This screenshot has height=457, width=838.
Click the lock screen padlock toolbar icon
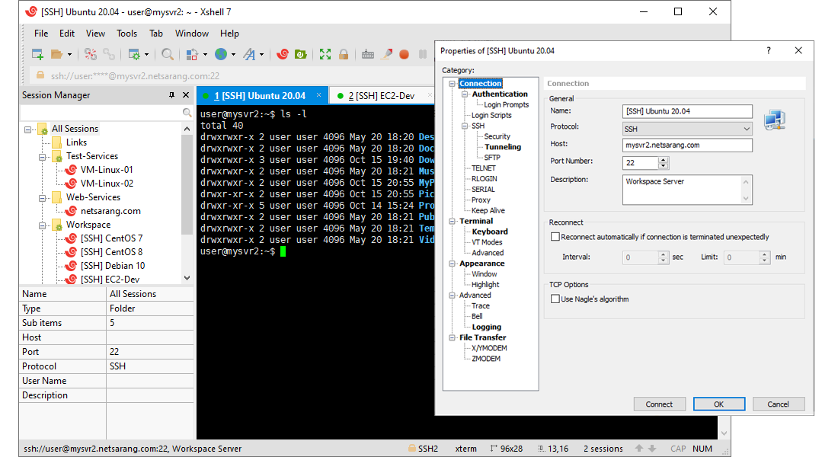344,54
